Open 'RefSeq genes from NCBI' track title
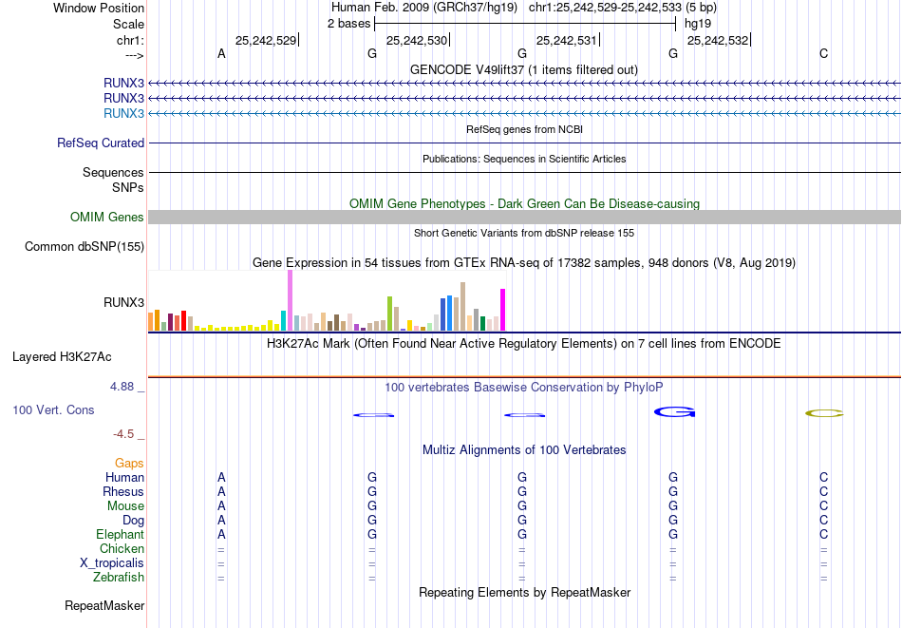 pyautogui.click(x=524, y=129)
